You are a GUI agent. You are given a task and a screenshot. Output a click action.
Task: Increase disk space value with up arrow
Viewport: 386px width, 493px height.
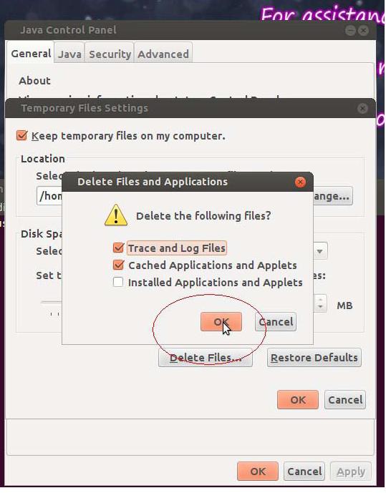pyautogui.click(x=320, y=299)
